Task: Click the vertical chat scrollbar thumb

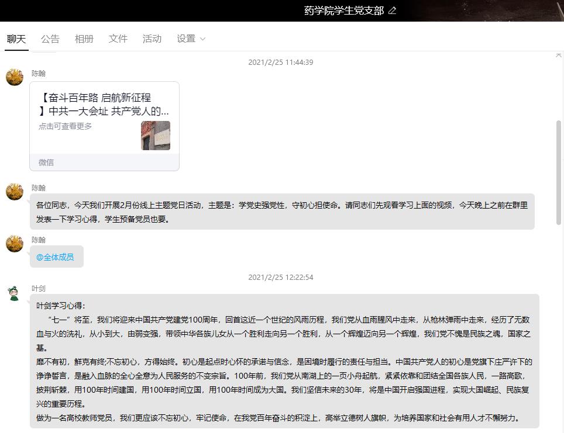Action: click(x=558, y=172)
